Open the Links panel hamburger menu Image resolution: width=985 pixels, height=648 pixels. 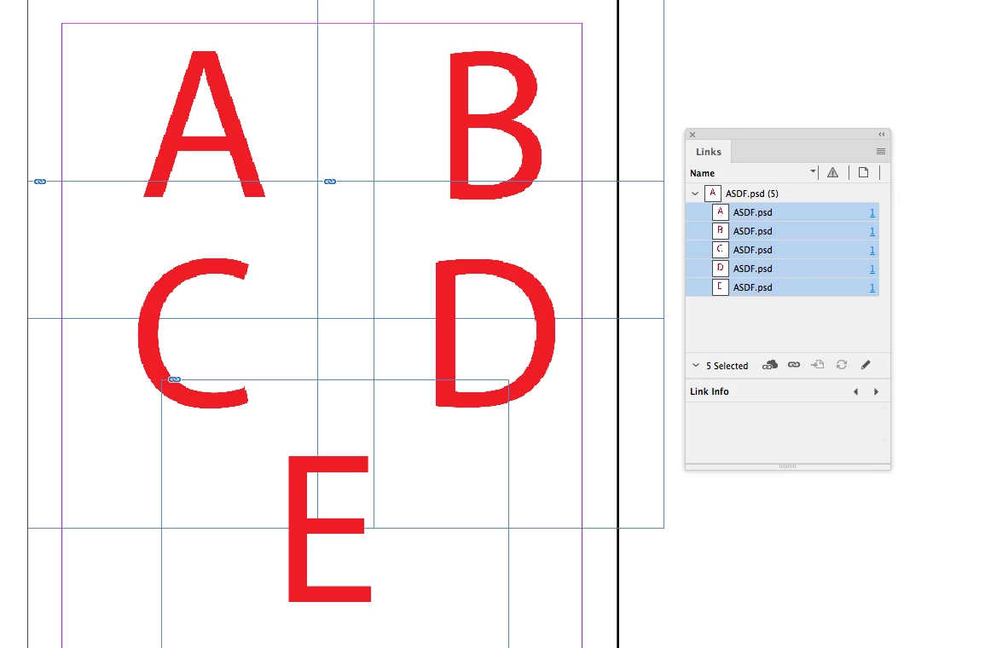coord(881,151)
